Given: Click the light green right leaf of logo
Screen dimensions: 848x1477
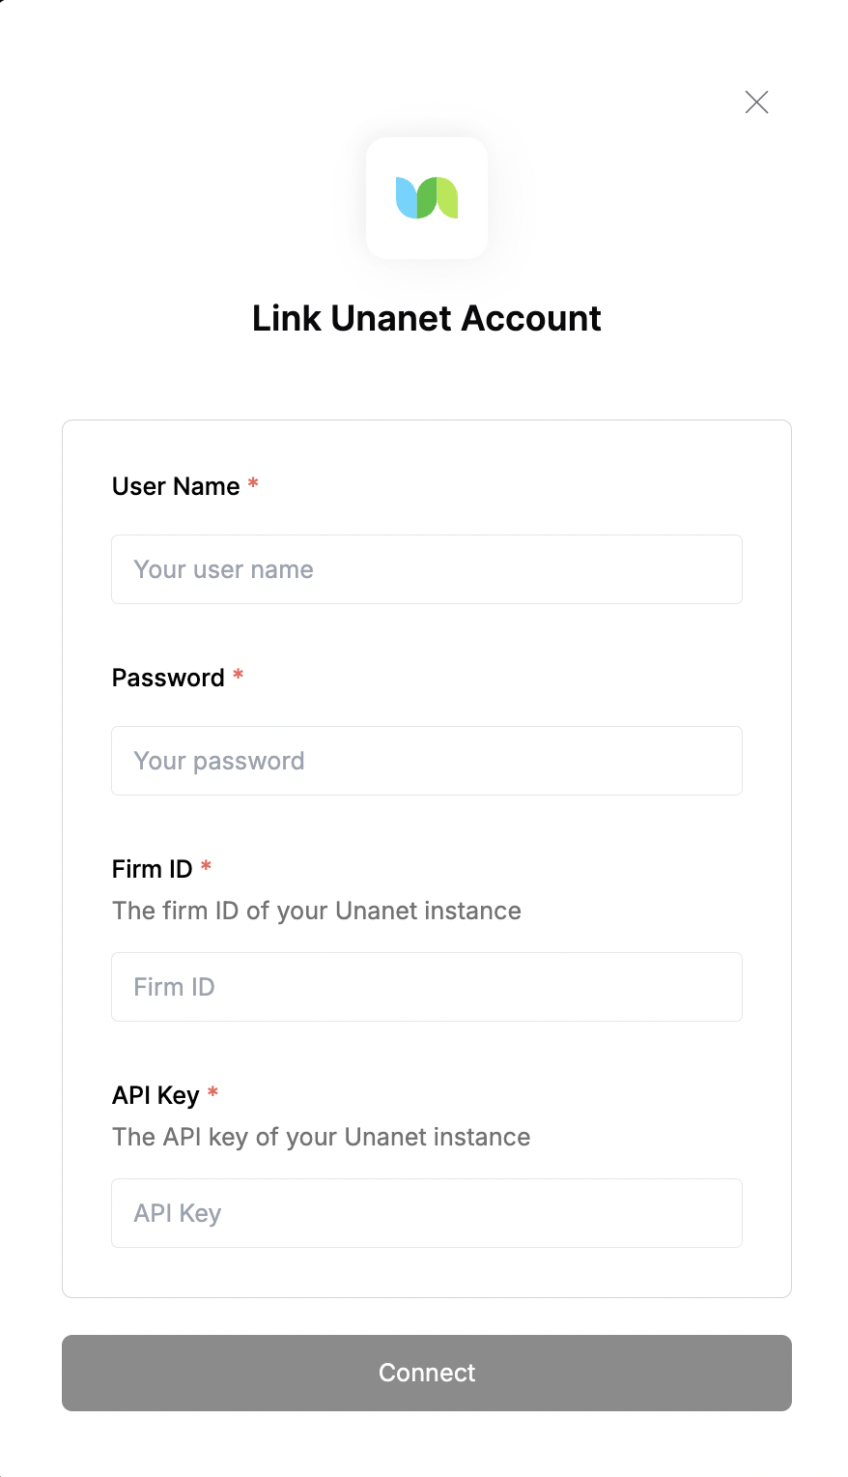Looking at the screenshot, I should [447, 198].
